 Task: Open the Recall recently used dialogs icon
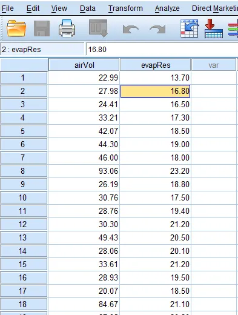pyautogui.click(x=98, y=28)
